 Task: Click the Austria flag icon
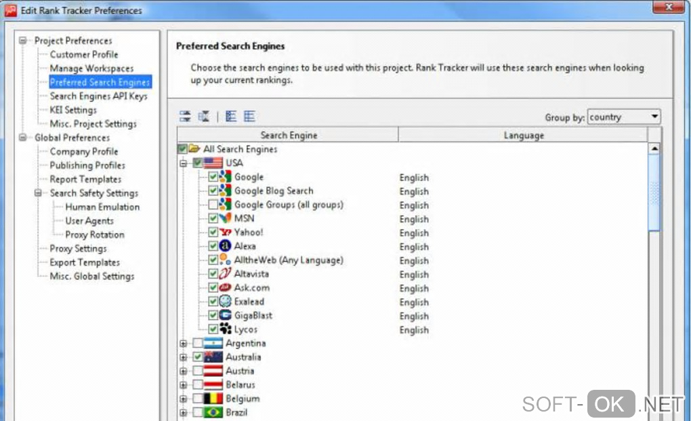213,371
